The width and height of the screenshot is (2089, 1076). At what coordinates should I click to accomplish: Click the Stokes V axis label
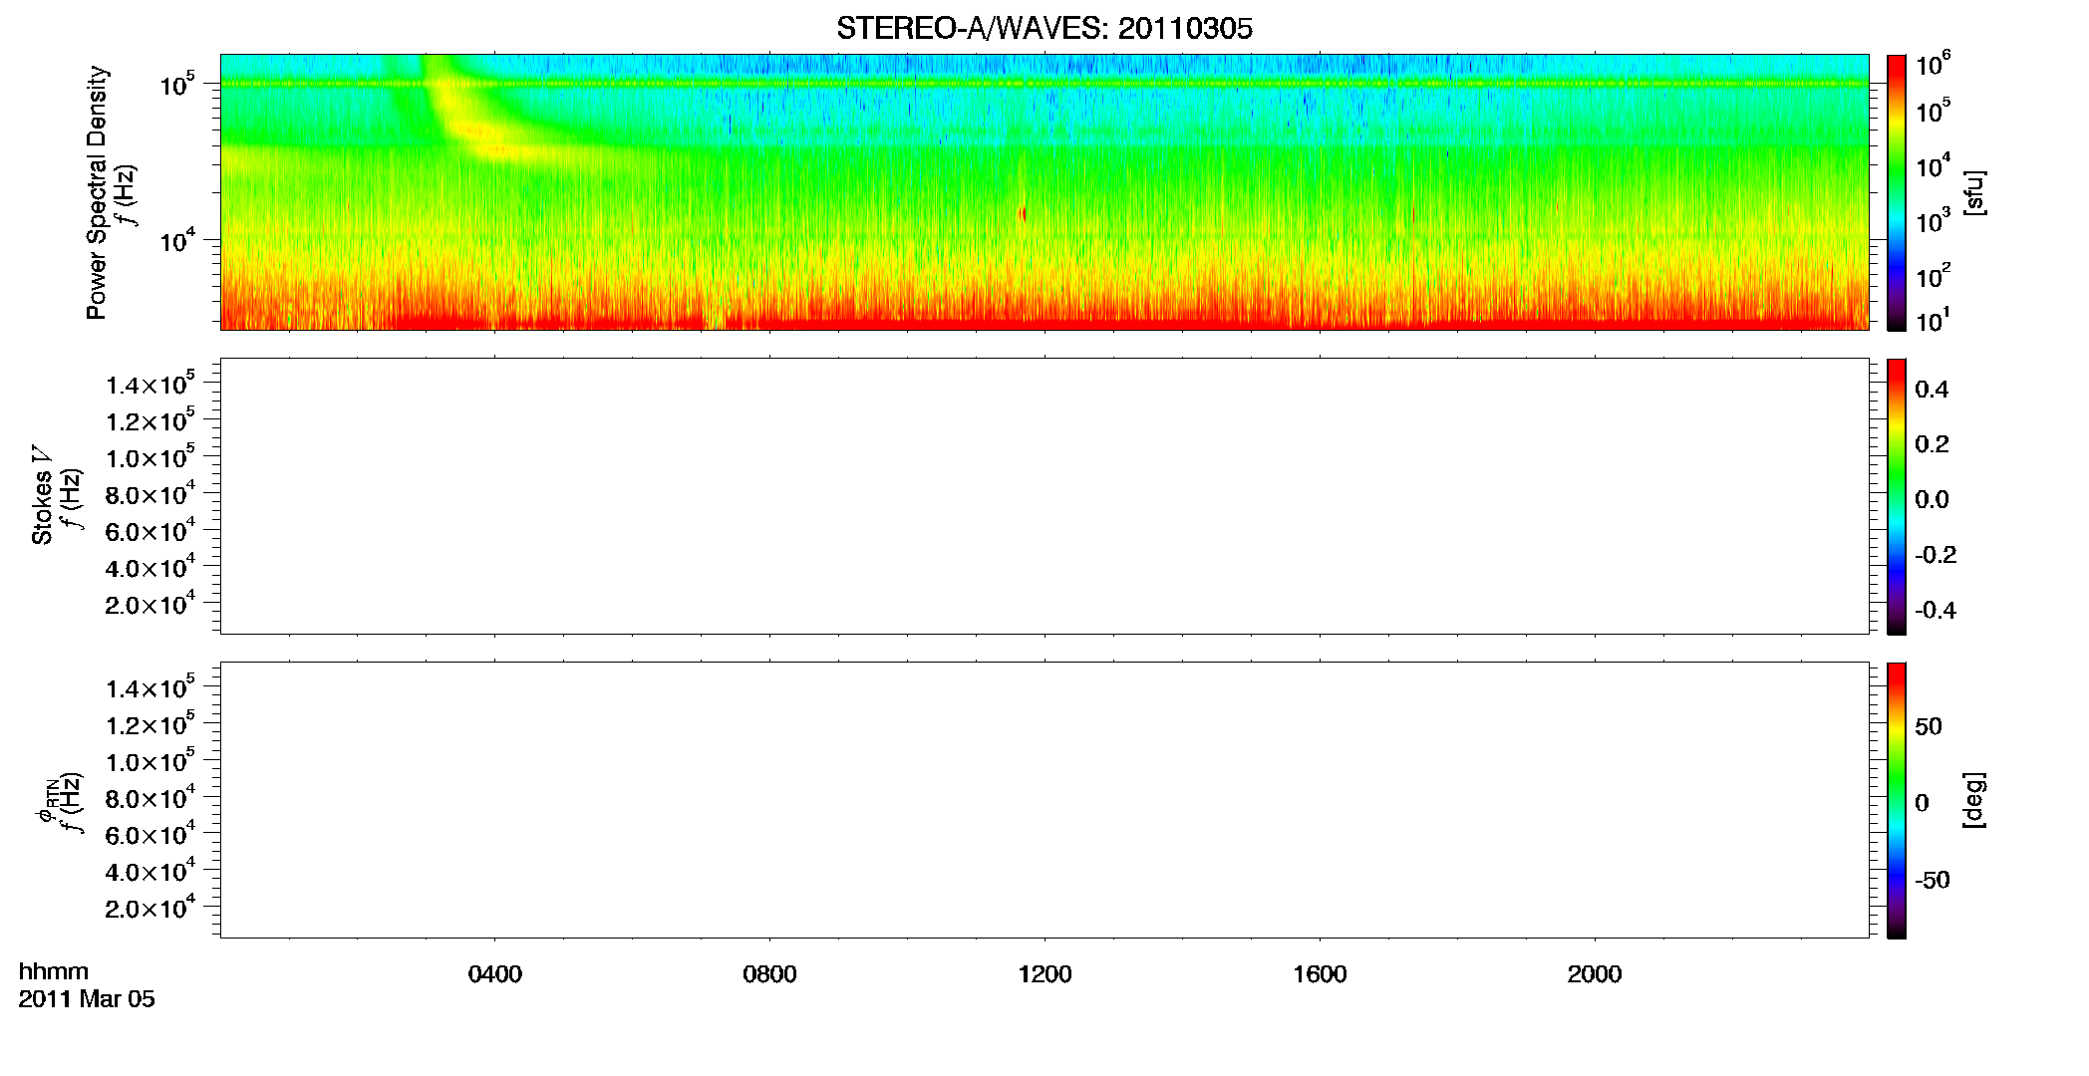42,495
